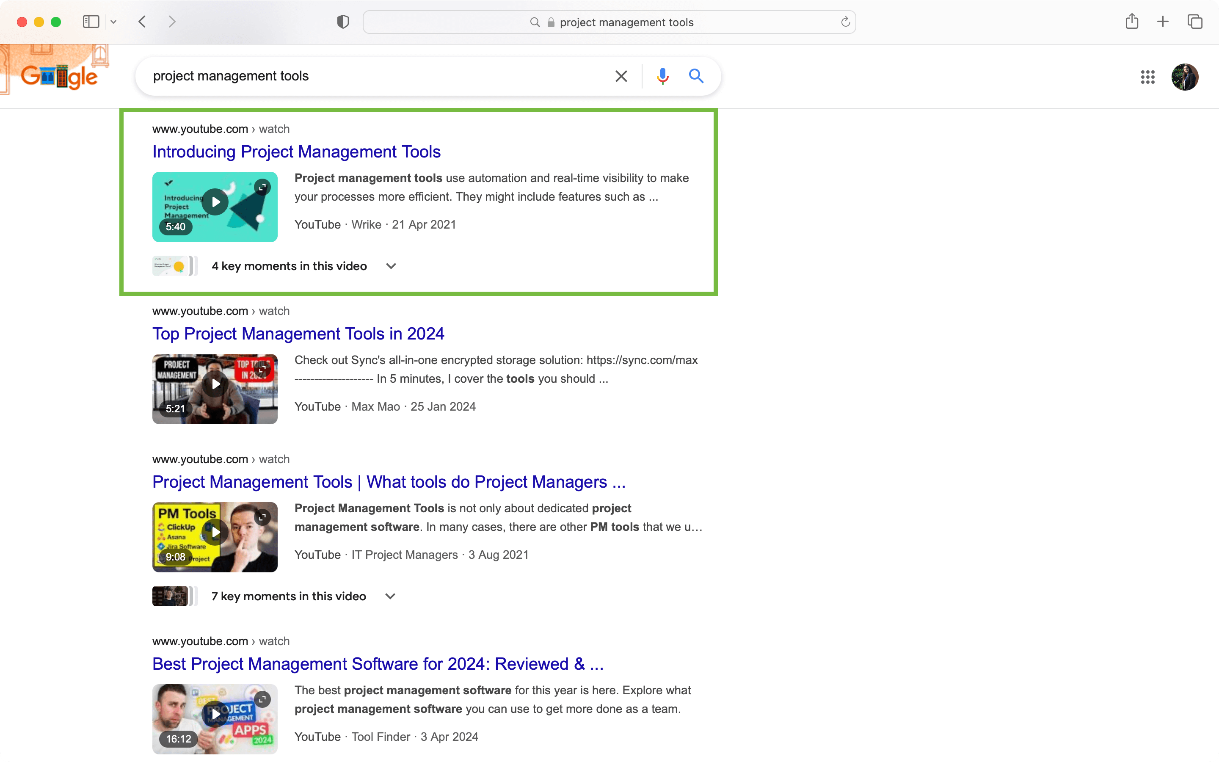1219x762 pixels.
Task: Reload the current page
Action: 845,22
